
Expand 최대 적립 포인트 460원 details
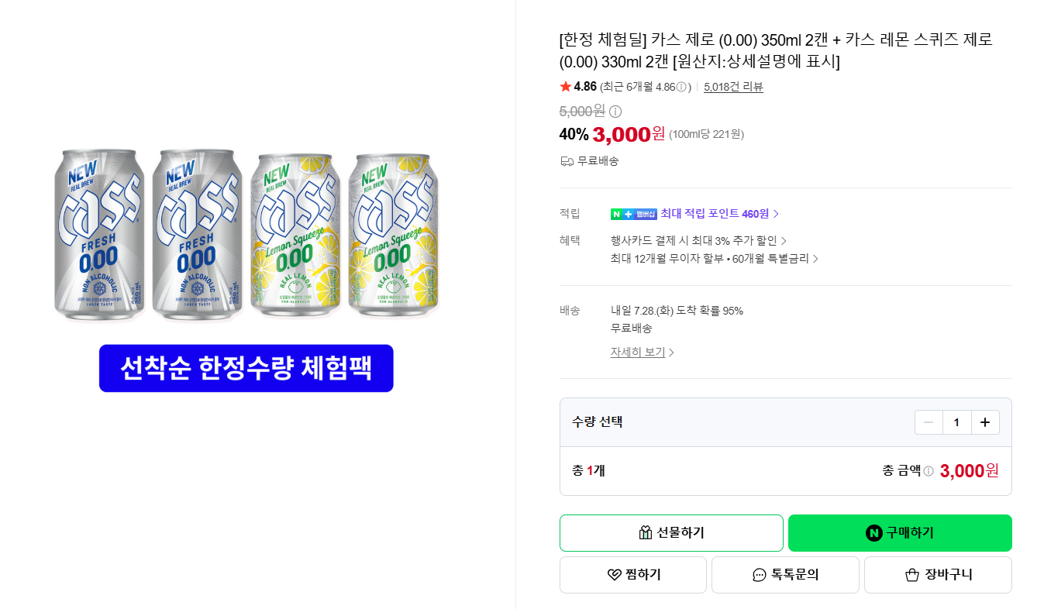(x=719, y=214)
